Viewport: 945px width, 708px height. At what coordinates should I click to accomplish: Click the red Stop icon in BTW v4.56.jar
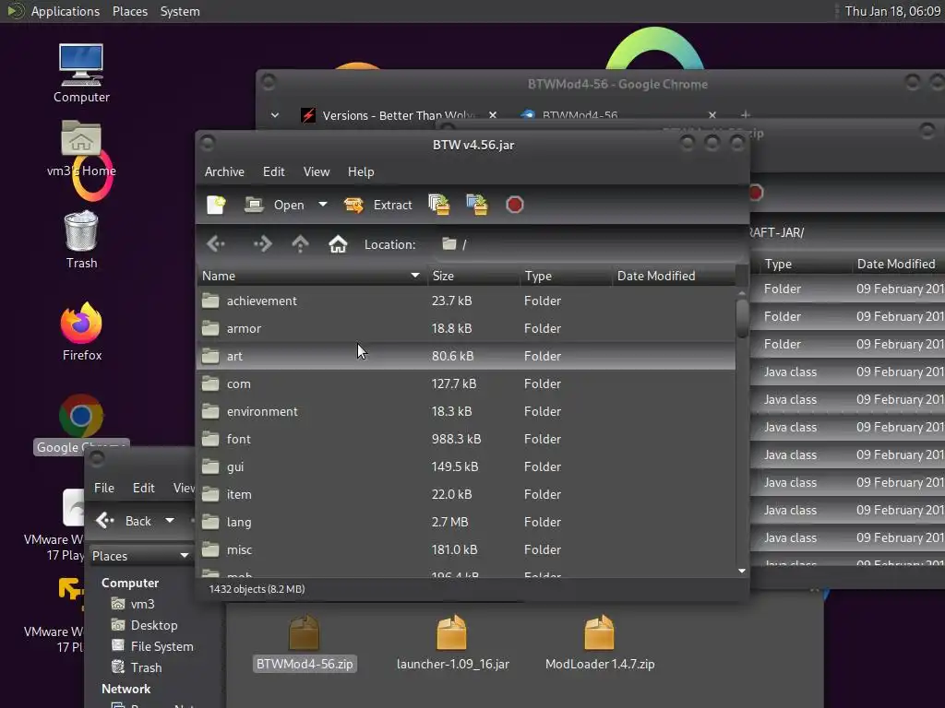click(515, 205)
